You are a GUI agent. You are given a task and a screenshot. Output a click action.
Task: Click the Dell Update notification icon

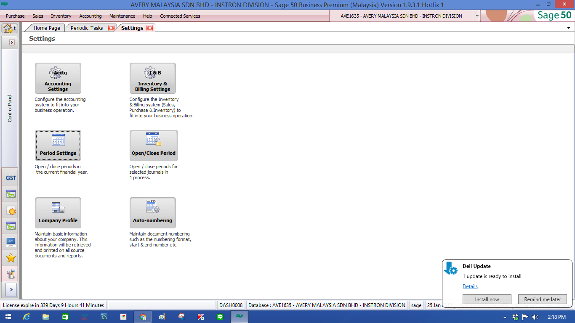coord(451,268)
